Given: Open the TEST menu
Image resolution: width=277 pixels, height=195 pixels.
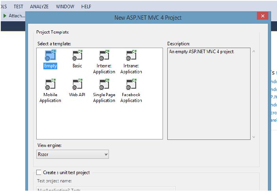Looking at the screenshot, I should point(19,7).
